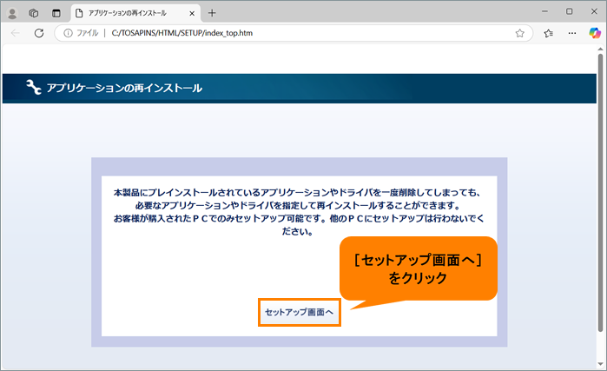
Task: Open the browser profile icon
Action: [12, 13]
